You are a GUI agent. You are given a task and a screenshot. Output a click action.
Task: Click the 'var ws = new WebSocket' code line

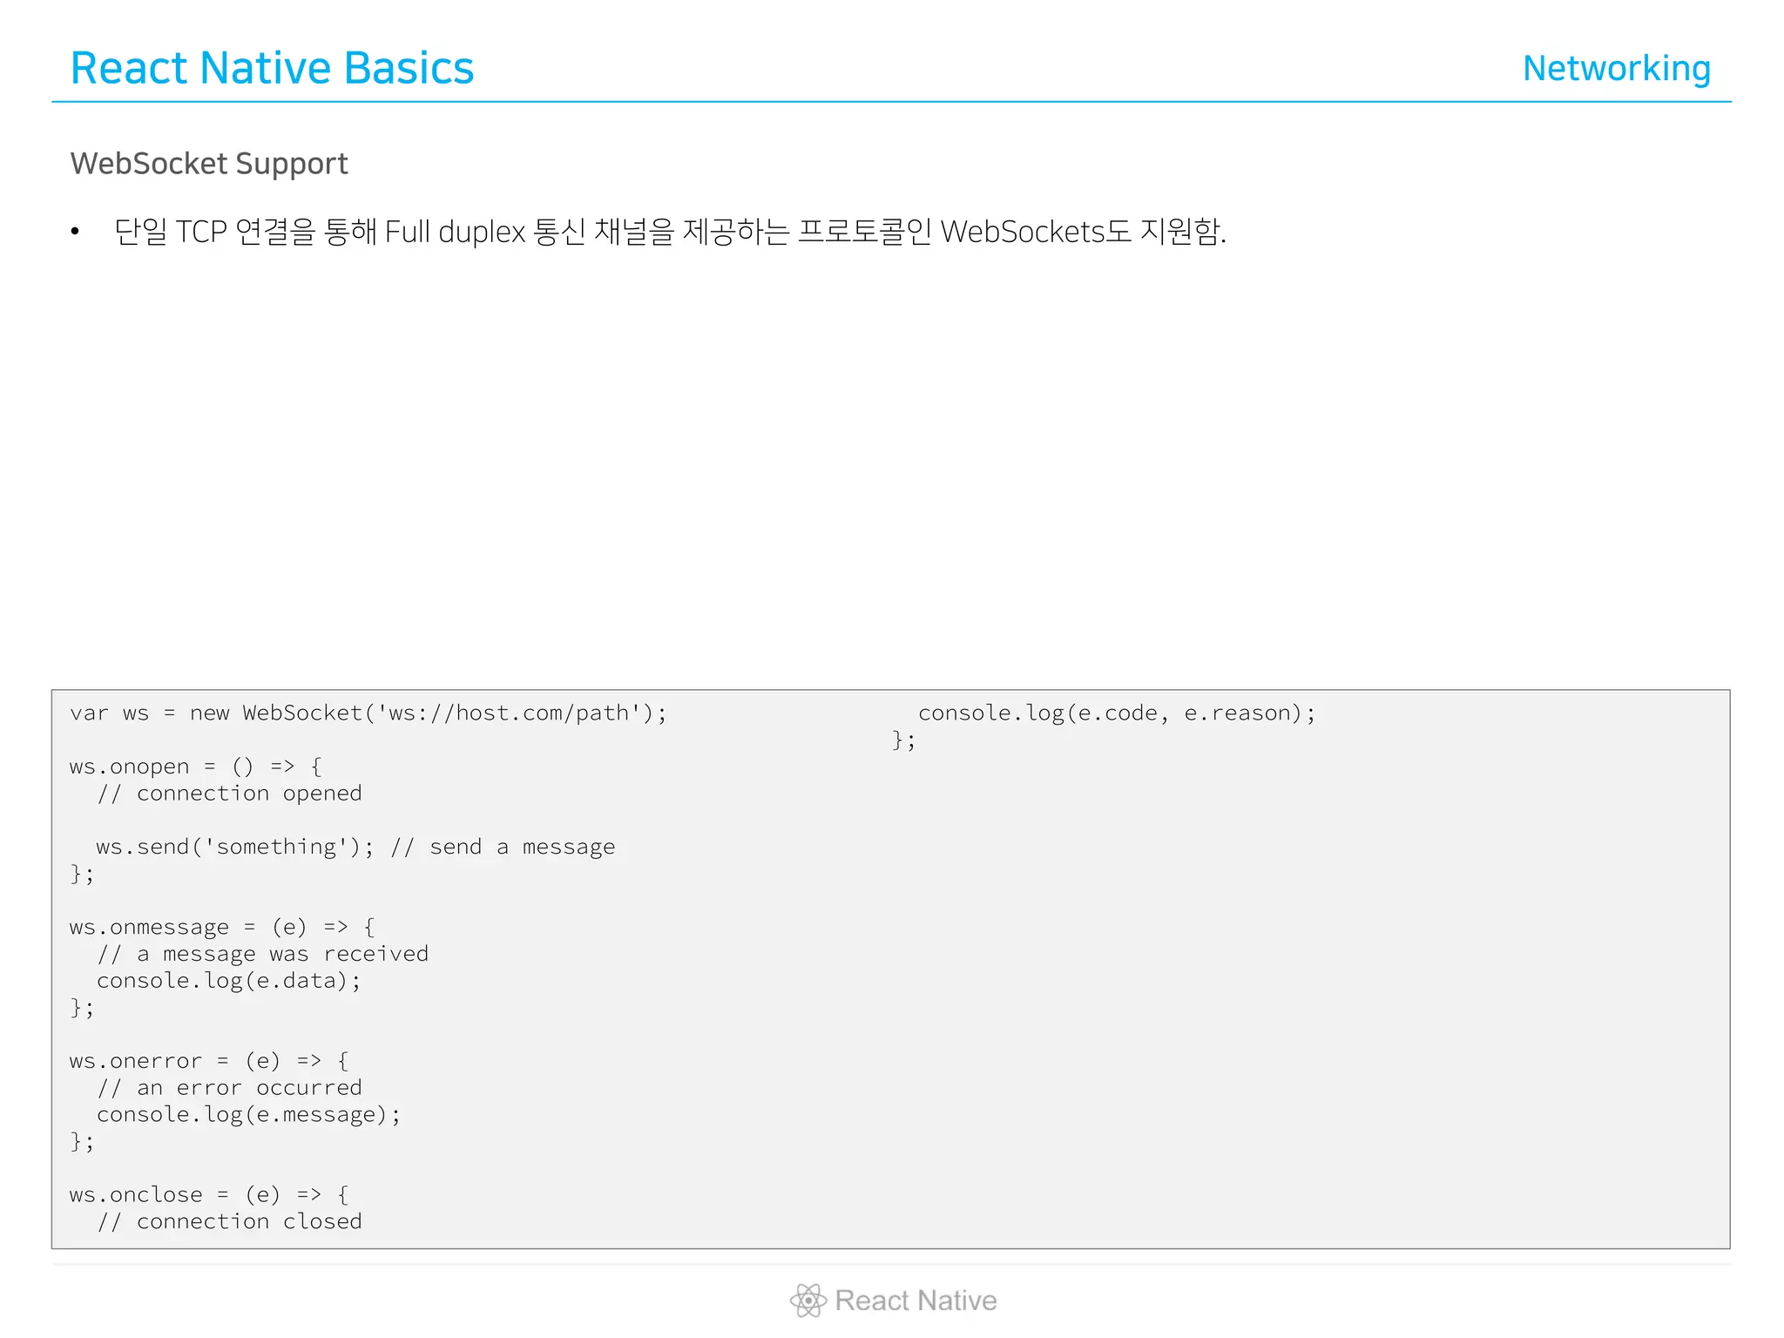[x=368, y=713]
